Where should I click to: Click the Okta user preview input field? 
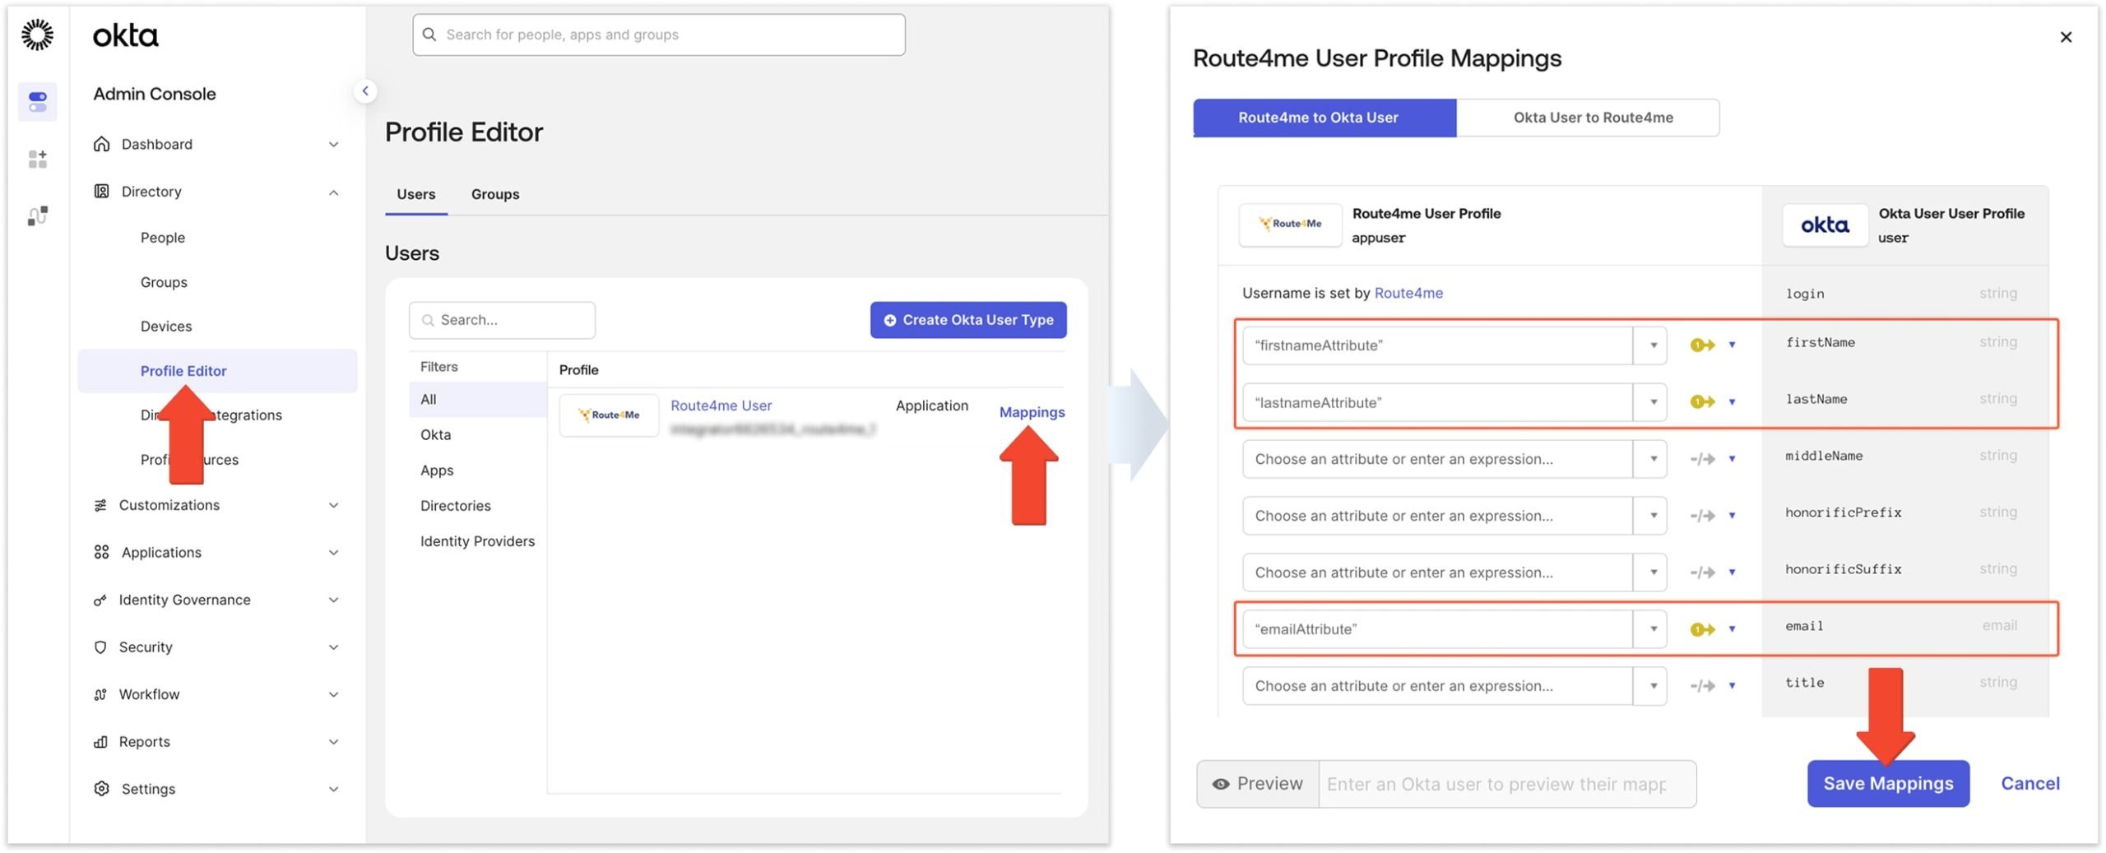coord(1505,783)
